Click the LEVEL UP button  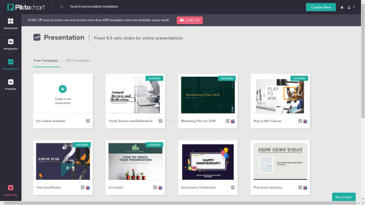(x=190, y=20)
